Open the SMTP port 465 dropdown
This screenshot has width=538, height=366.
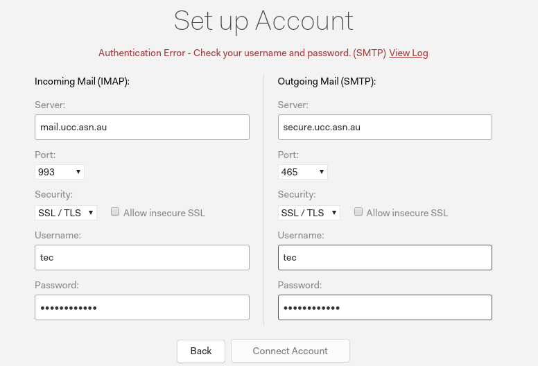click(302, 172)
